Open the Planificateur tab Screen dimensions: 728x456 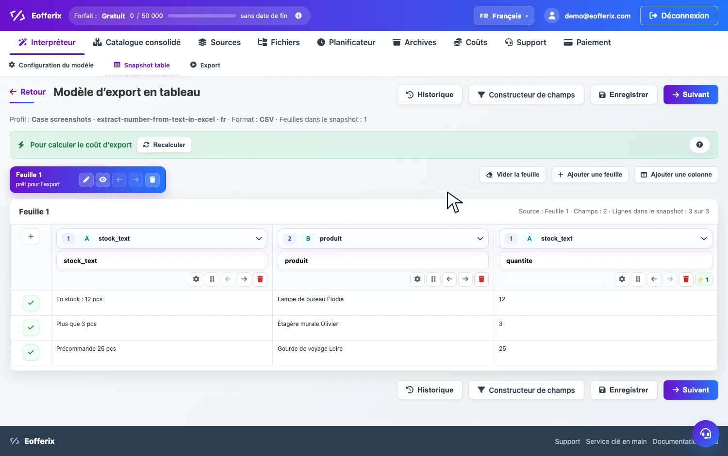pyautogui.click(x=346, y=42)
